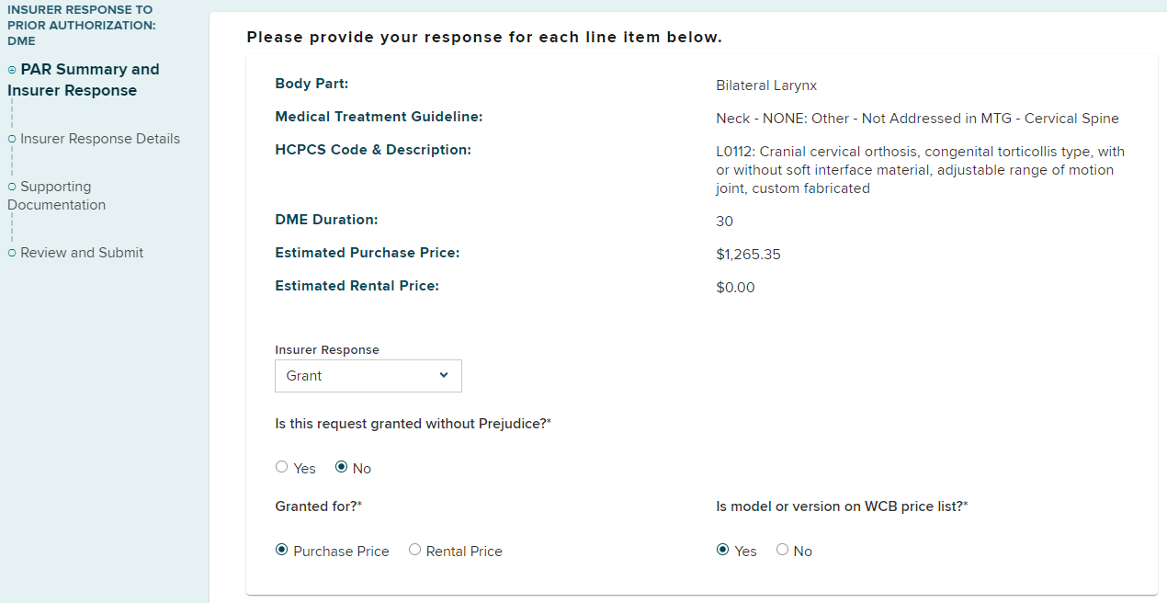The width and height of the screenshot is (1167, 603).
Task: Click the L0112 HCPCS code description text
Action: [920, 170]
